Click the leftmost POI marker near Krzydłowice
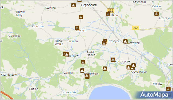The width and height of the screenshot is (173, 100). (129, 67)
